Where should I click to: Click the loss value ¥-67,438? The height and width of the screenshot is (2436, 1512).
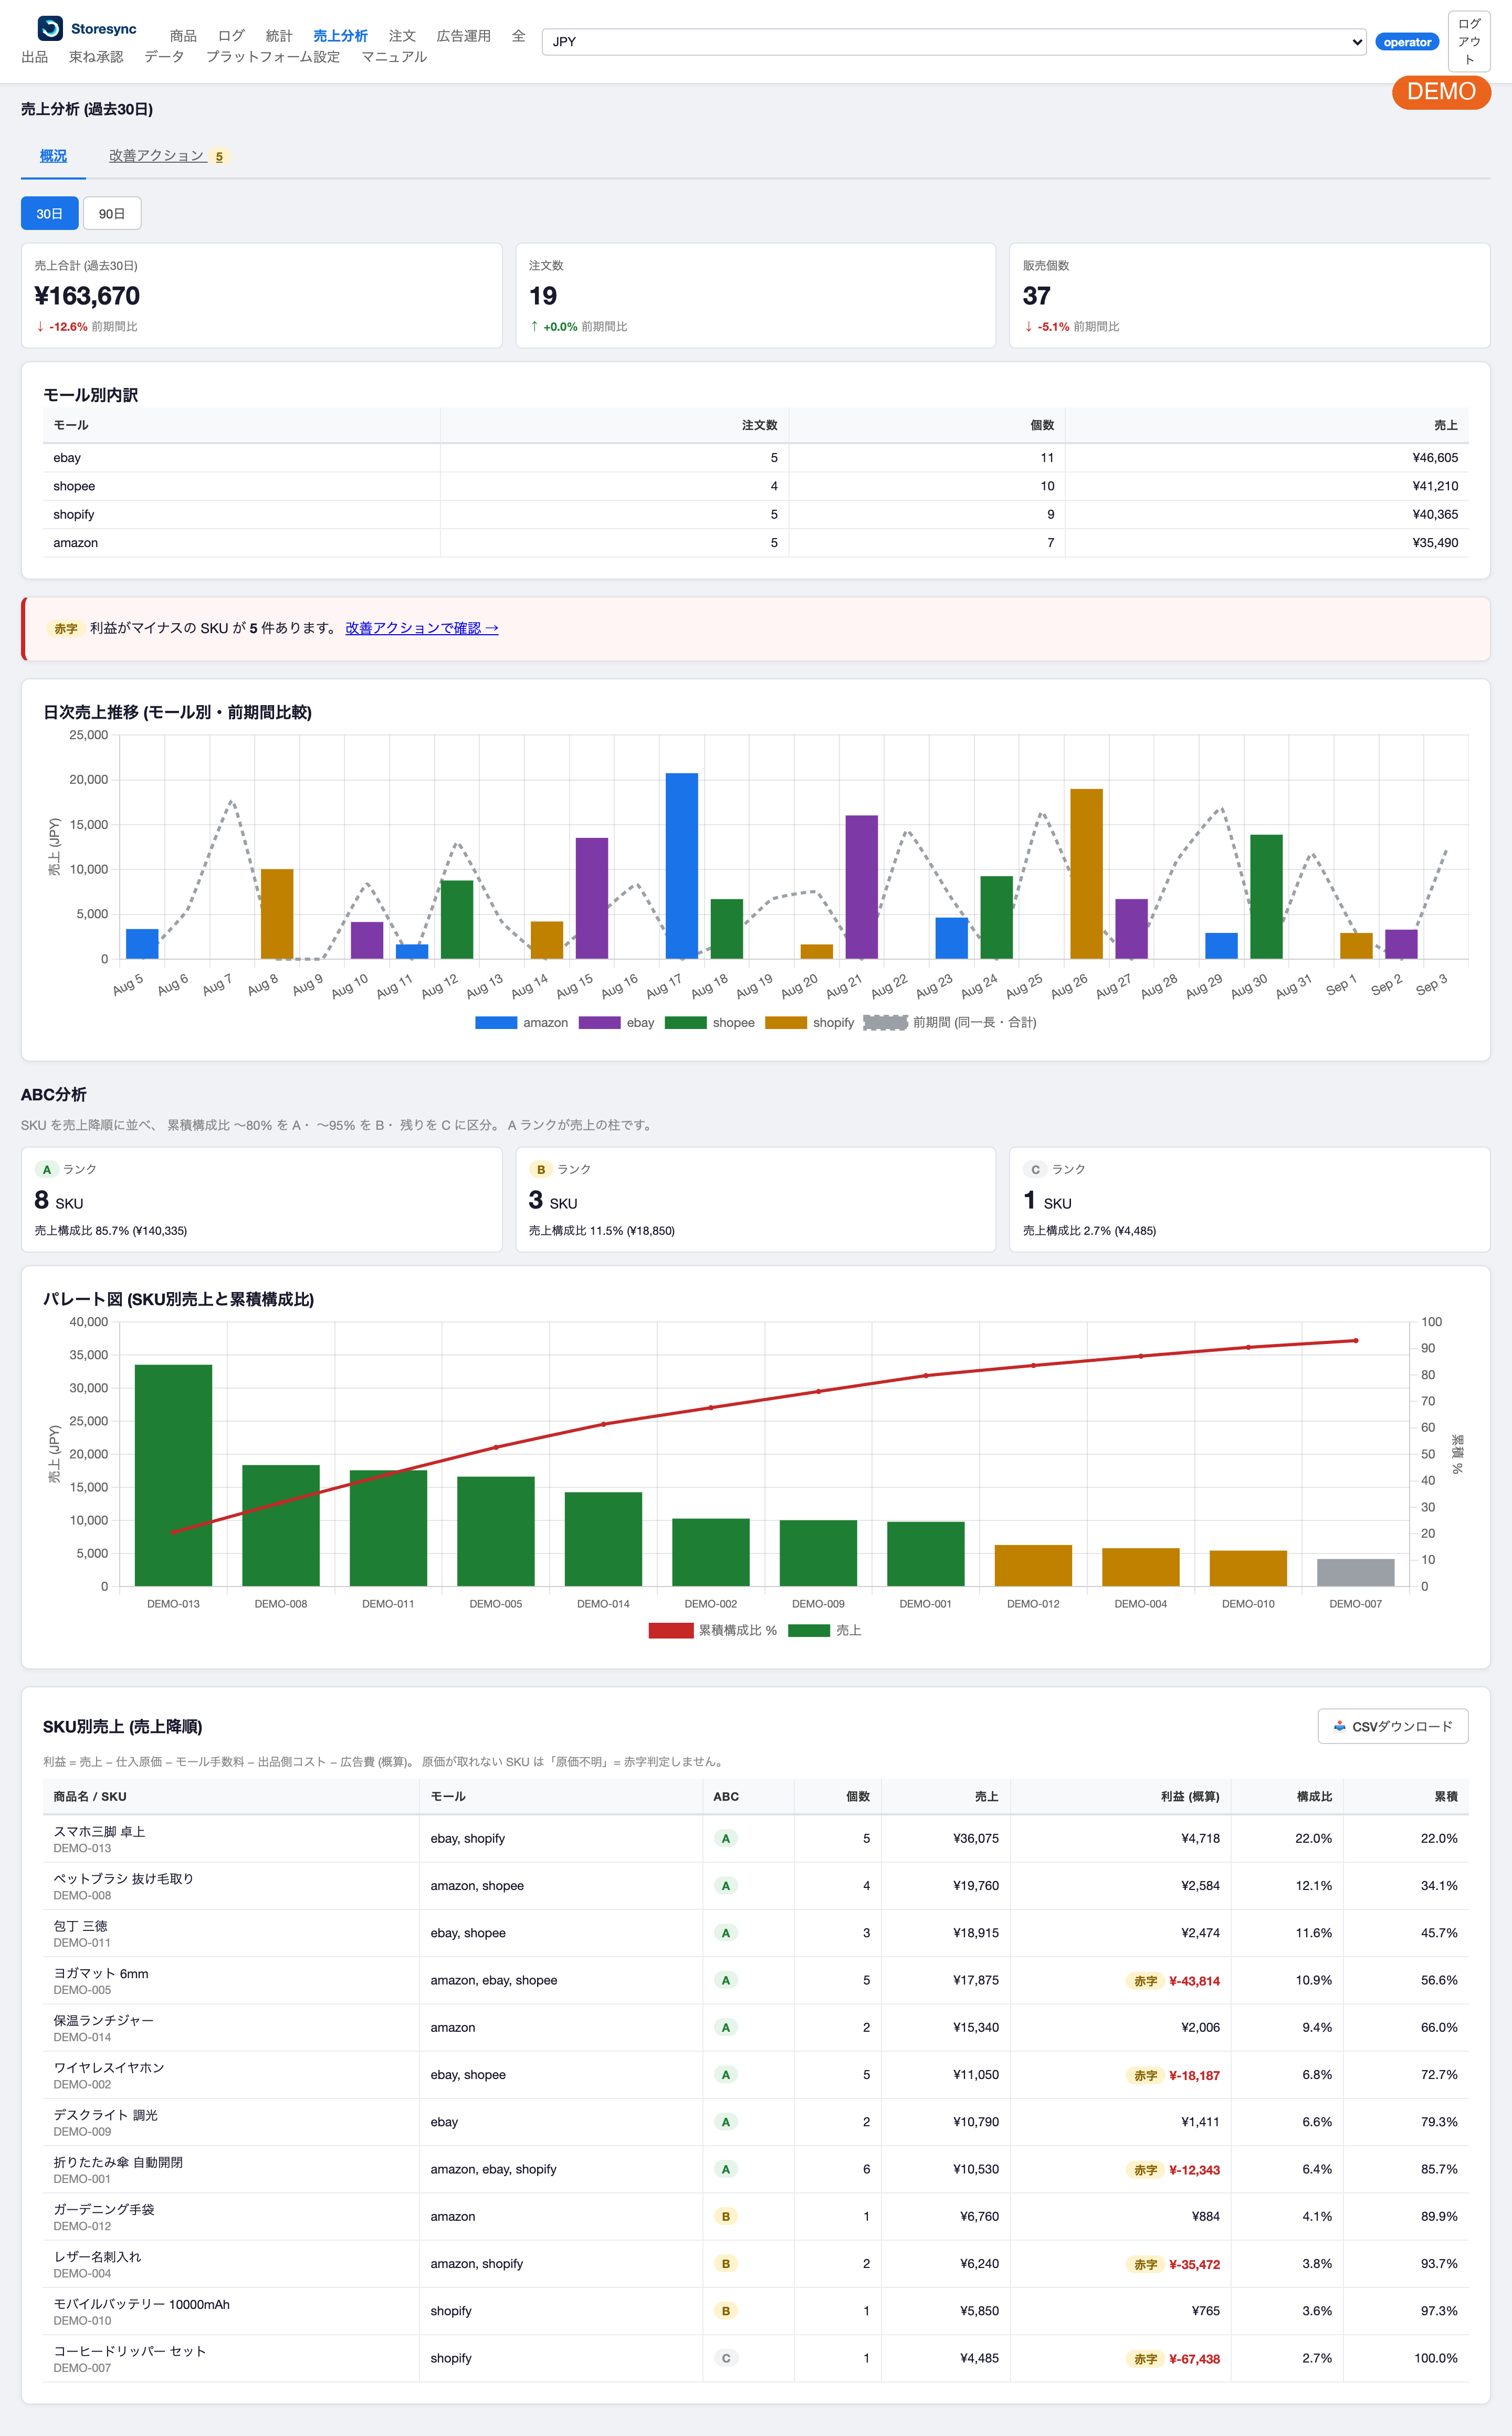coord(1194,2359)
